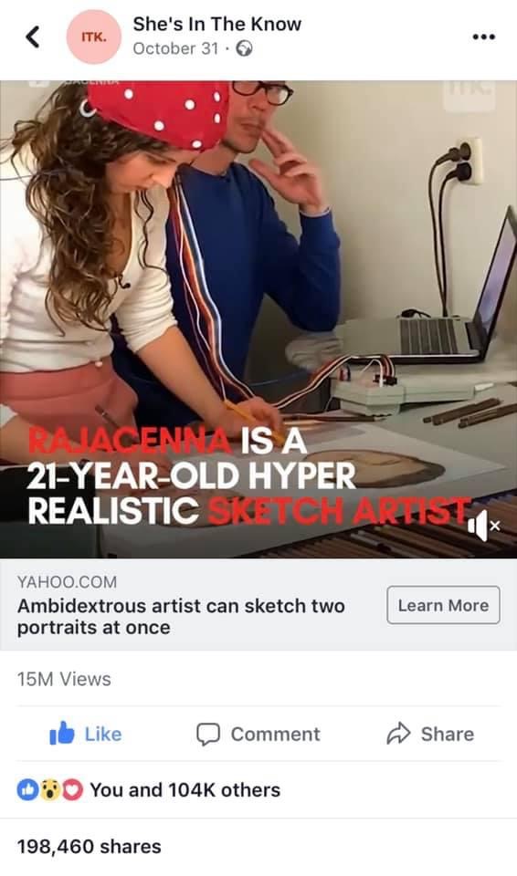Viewport: 517px width, 876px height.
Task: Click the wow reaction emoji
Action: [50, 790]
